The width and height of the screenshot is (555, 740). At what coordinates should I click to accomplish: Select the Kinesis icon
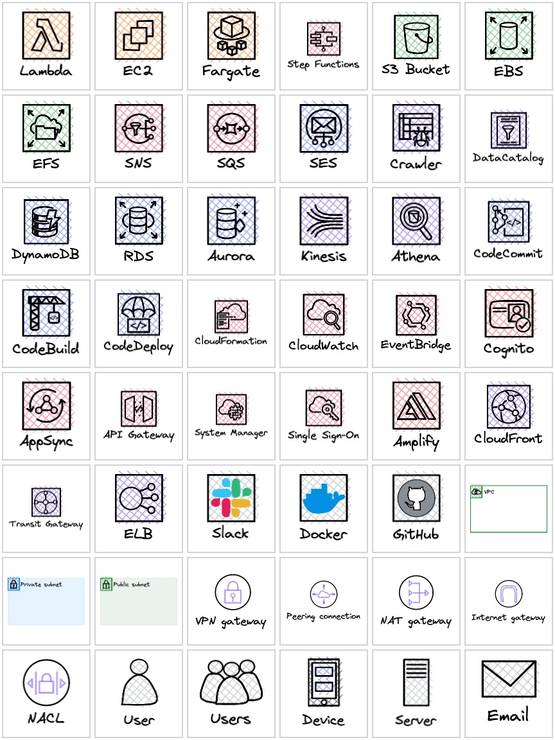coord(324,221)
